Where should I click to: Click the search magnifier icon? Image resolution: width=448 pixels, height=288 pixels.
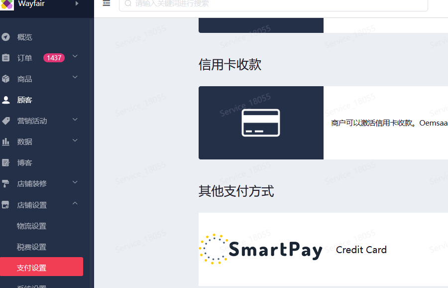click(128, 4)
